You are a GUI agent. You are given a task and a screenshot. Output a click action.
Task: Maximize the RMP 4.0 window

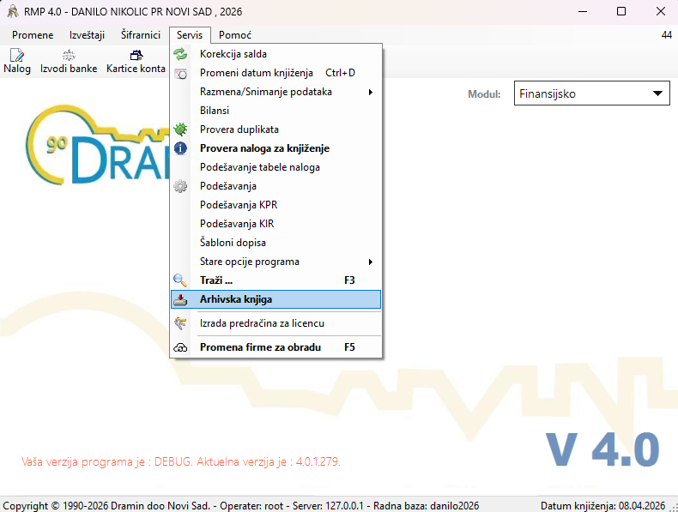pyautogui.click(x=621, y=11)
